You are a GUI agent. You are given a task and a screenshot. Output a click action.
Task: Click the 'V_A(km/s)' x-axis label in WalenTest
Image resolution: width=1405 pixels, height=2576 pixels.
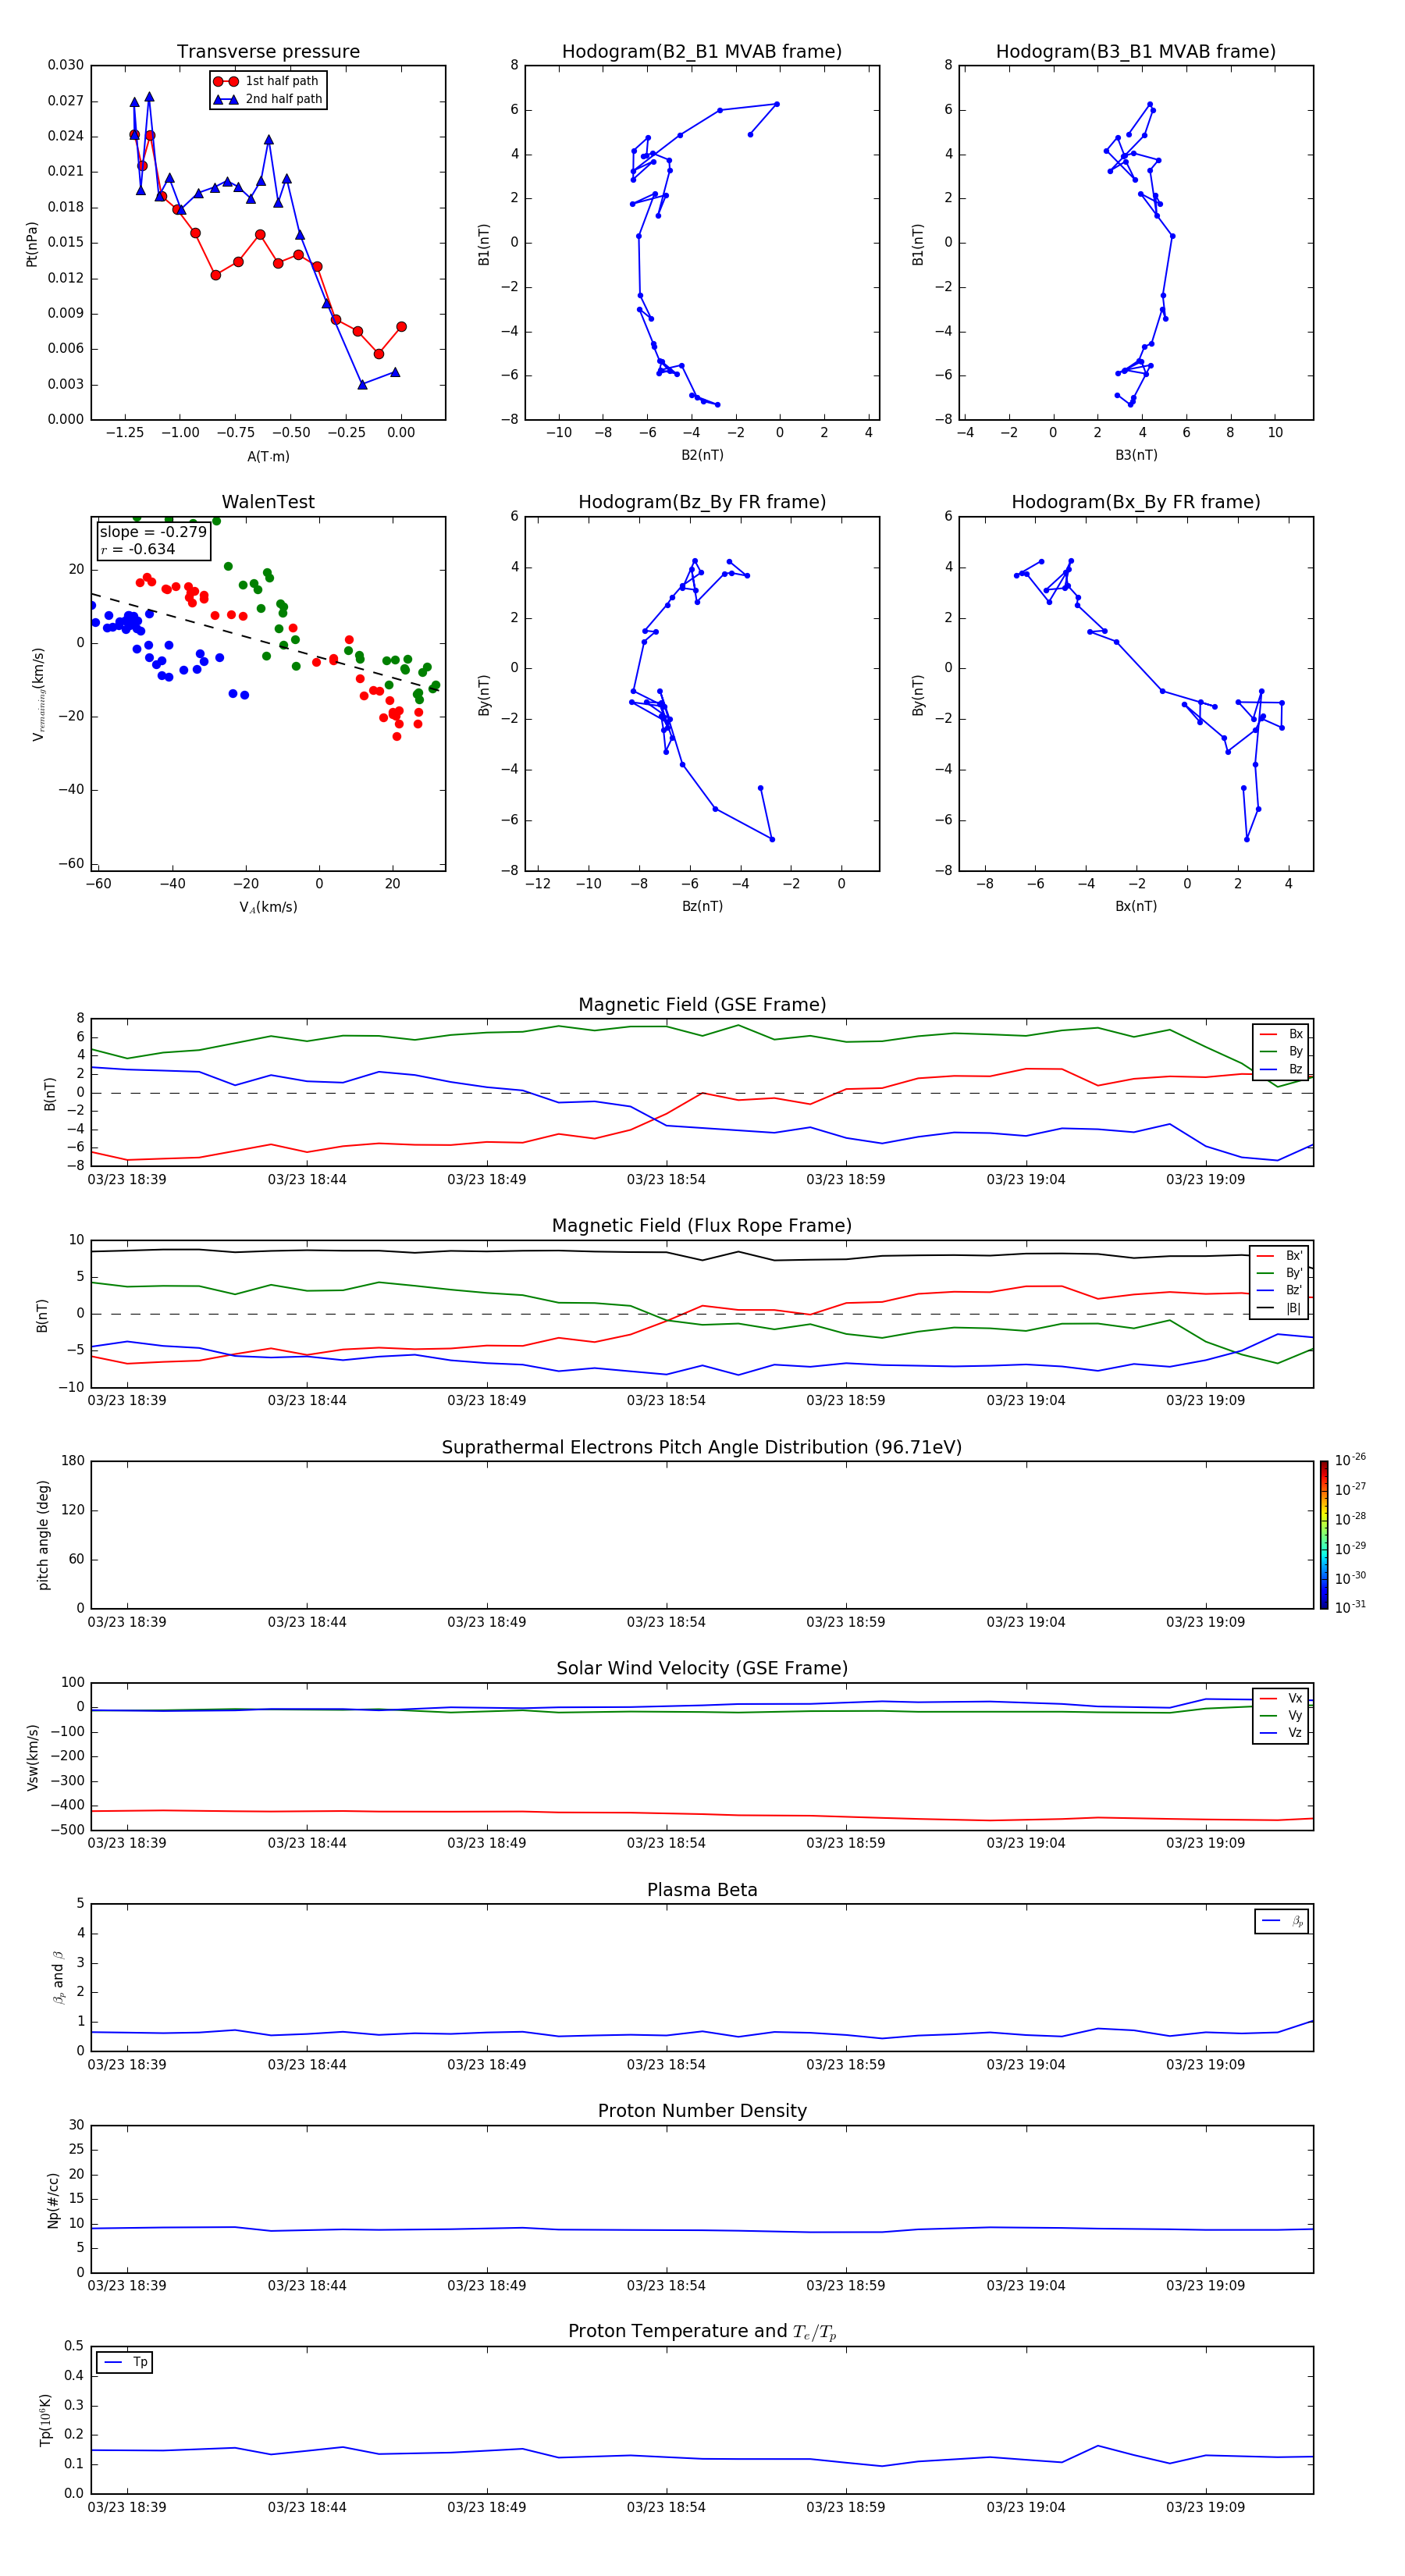click(268, 908)
